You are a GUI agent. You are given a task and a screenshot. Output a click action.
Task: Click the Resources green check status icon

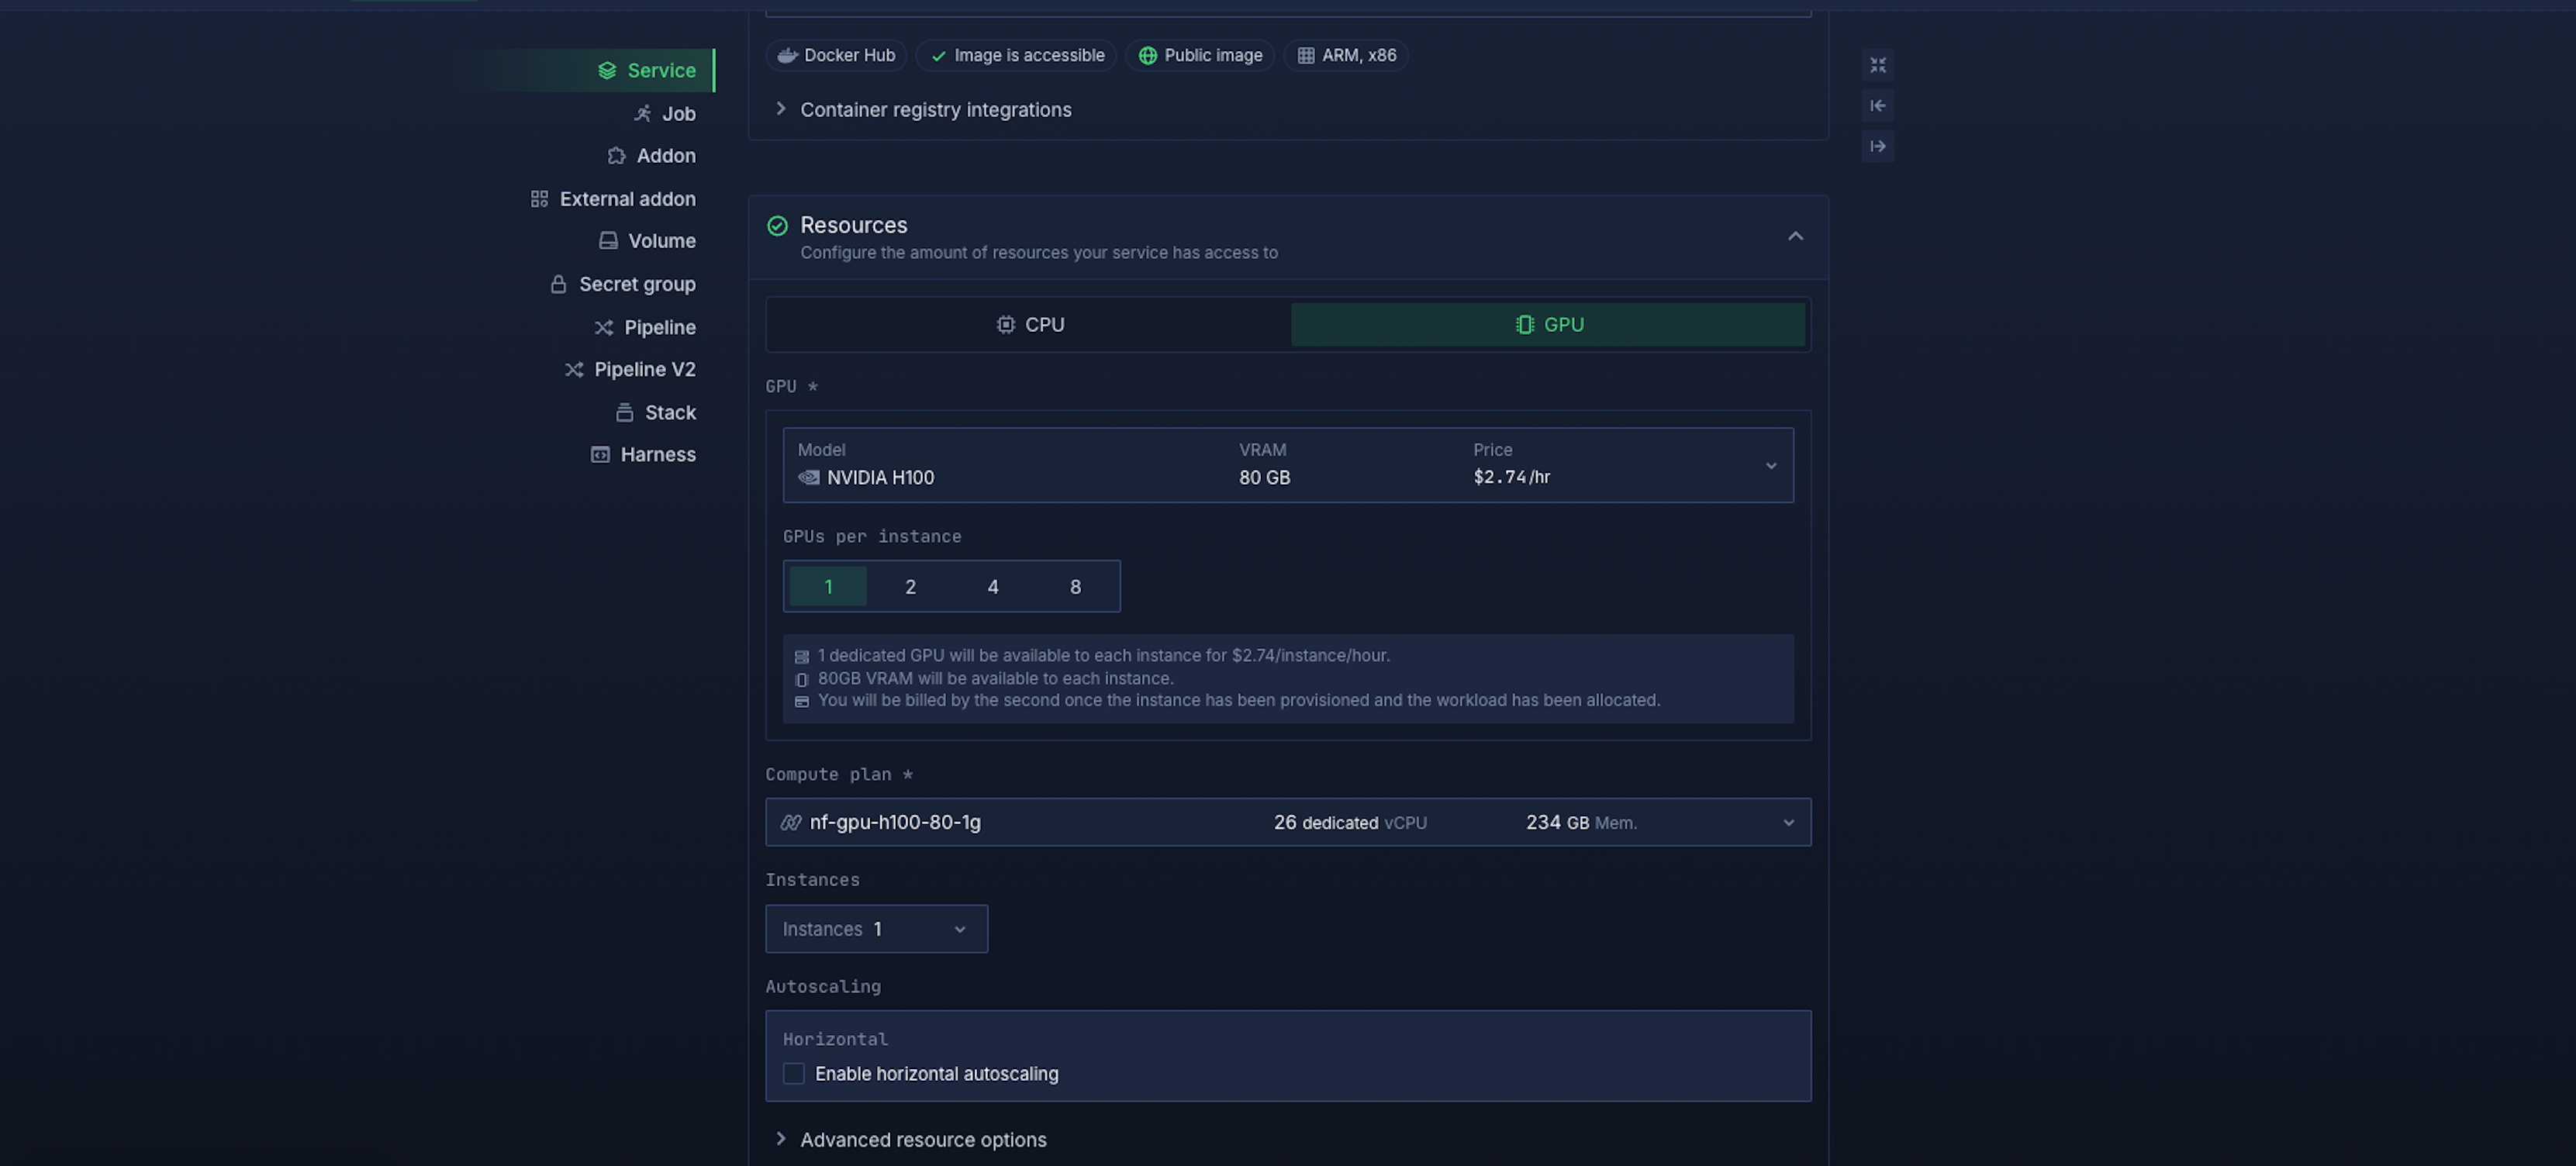(777, 226)
